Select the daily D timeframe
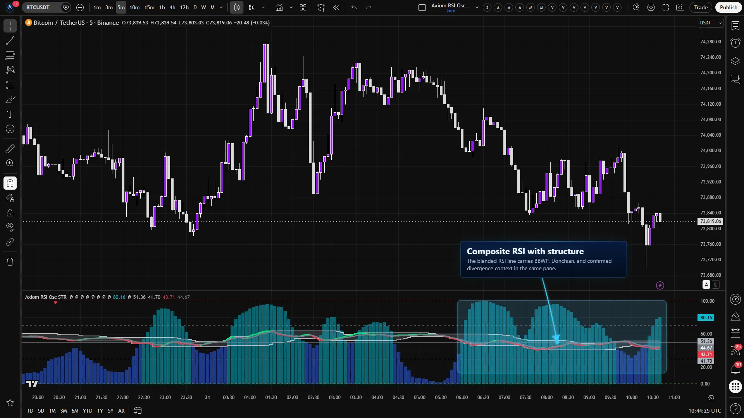This screenshot has height=418, width=744. [195, 7]
